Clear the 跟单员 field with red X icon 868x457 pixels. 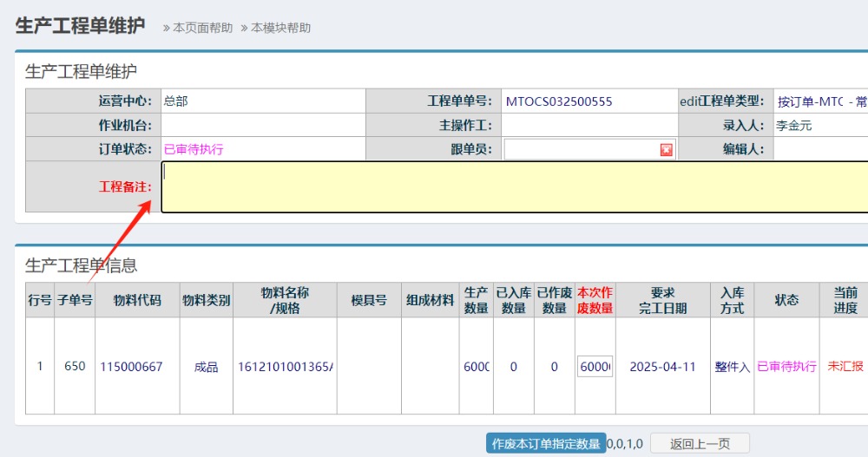tap(666, 150)
